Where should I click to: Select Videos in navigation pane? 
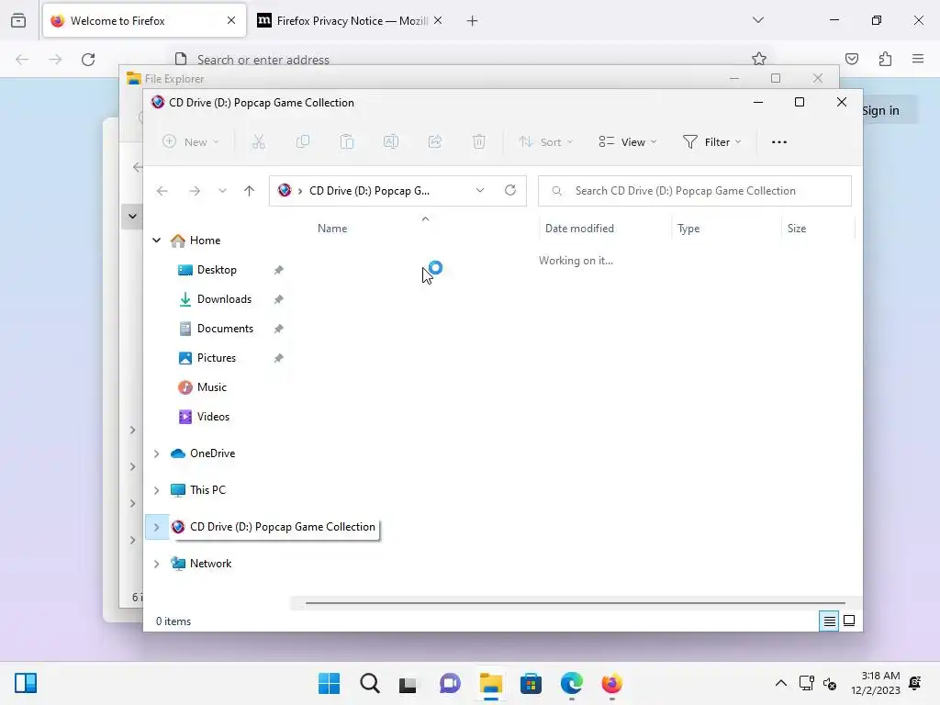pyautogui.click(x=213, y=417)
